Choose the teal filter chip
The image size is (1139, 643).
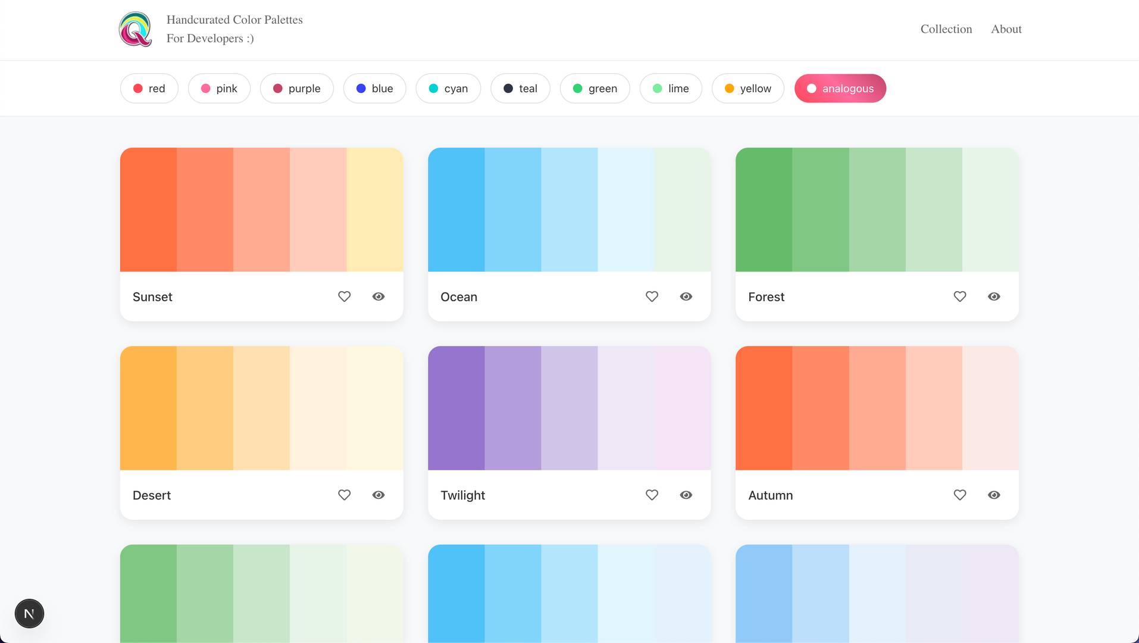(520, 88)
